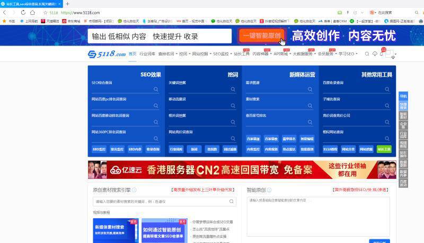Open the red 高质量外链 promo link
This screenshot has height=243, width=424.
(203, 190)
